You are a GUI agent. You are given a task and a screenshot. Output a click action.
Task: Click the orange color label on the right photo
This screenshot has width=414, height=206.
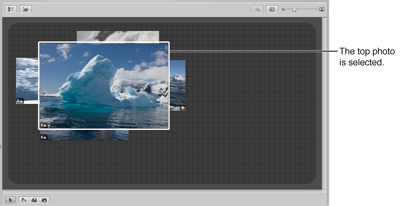click(183, 108)
